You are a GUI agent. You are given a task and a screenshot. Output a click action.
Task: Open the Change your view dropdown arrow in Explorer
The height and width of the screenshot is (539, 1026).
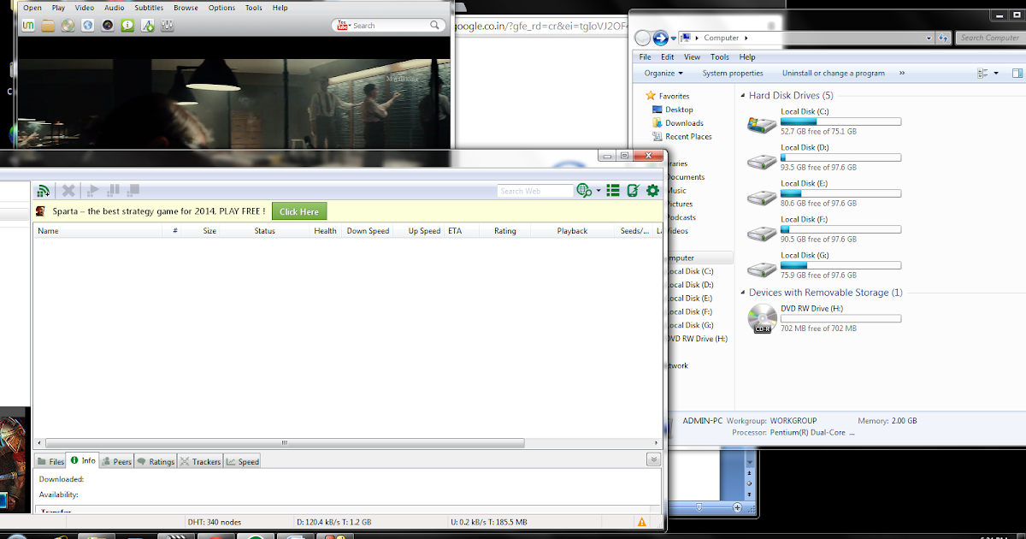pos(996,74)
